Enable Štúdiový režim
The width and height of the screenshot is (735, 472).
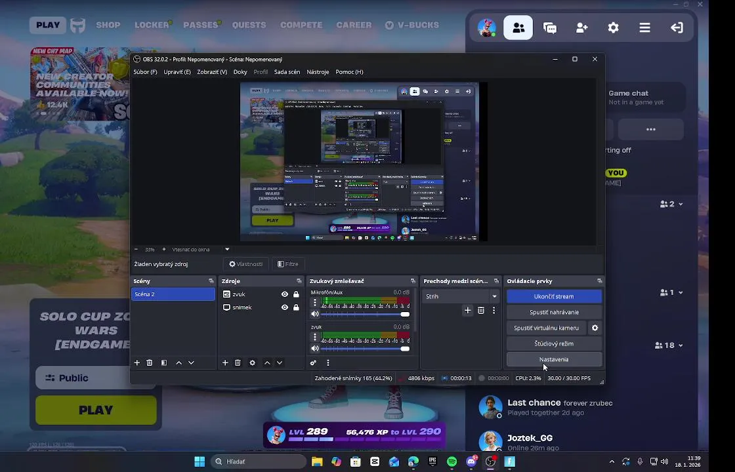554,344
